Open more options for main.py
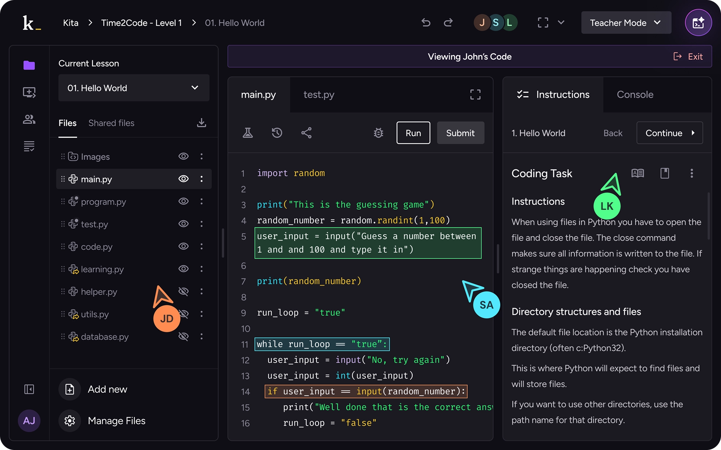 pyautogui.click(x=202, y=179)
